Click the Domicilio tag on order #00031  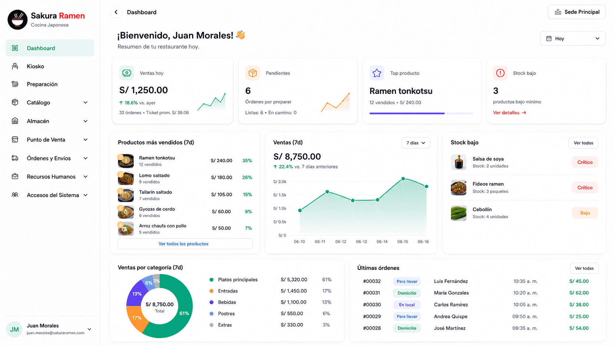407,293
